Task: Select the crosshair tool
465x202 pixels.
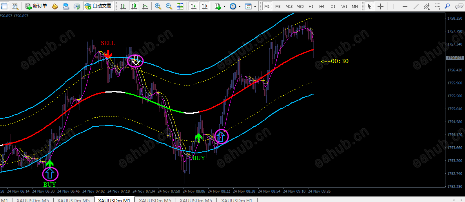Action: [380, 6]
